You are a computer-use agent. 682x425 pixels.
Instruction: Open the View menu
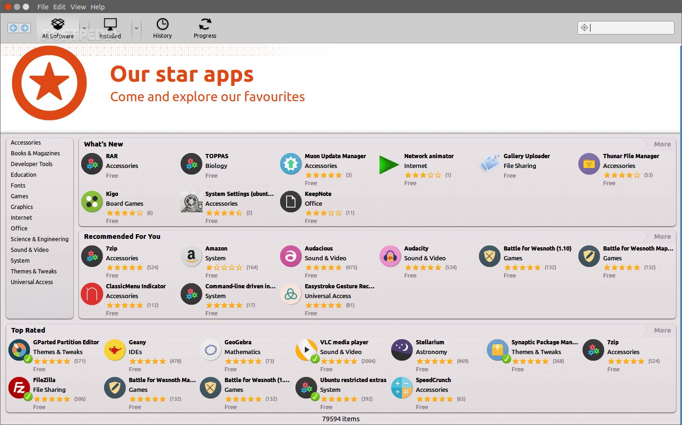coord(78,7)
